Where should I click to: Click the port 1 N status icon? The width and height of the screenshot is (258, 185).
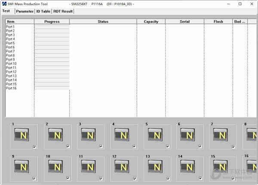pos(23,135)
